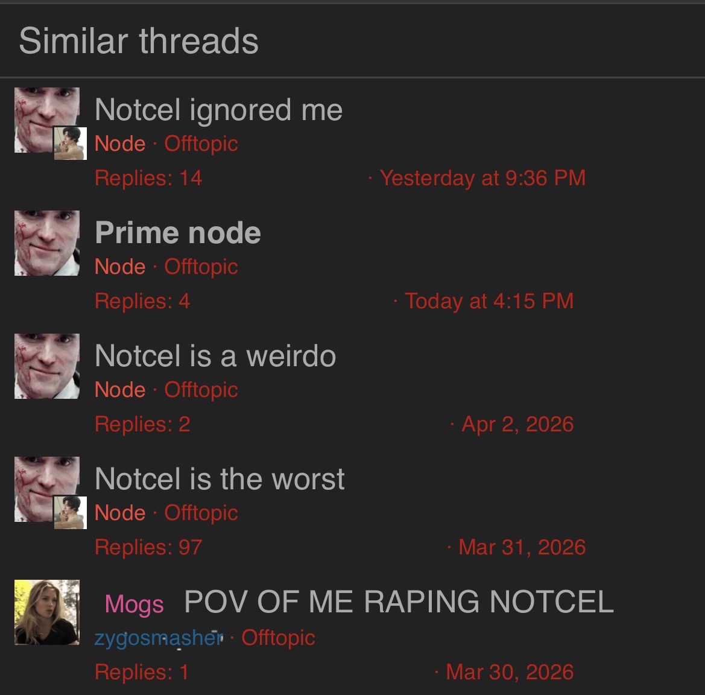This screenshot has width=705, height=695.
Task: Open Node's profile under "Notcel ignored me"
Action: 120,144
